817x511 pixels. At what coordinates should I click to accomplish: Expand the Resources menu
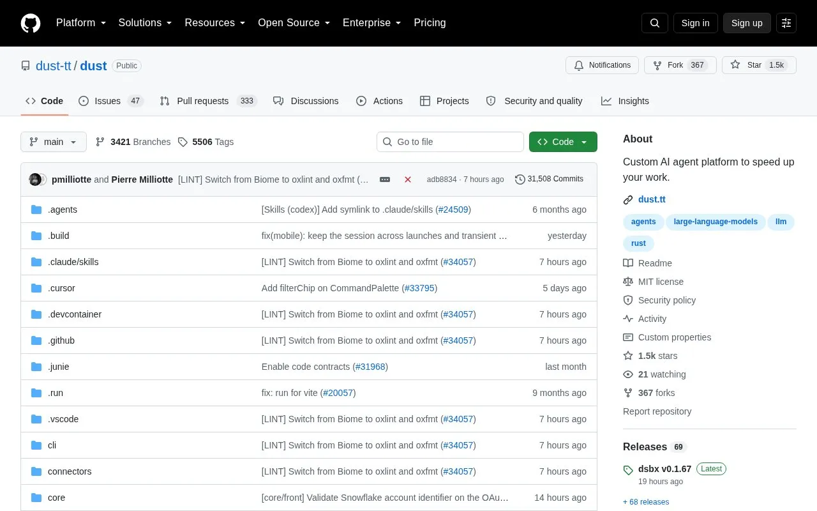(215, 23)
